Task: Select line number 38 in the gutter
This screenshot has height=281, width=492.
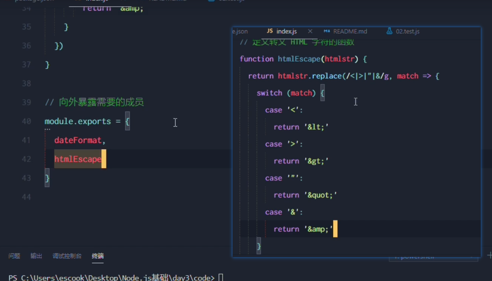Action: click(x=27, y=83)
